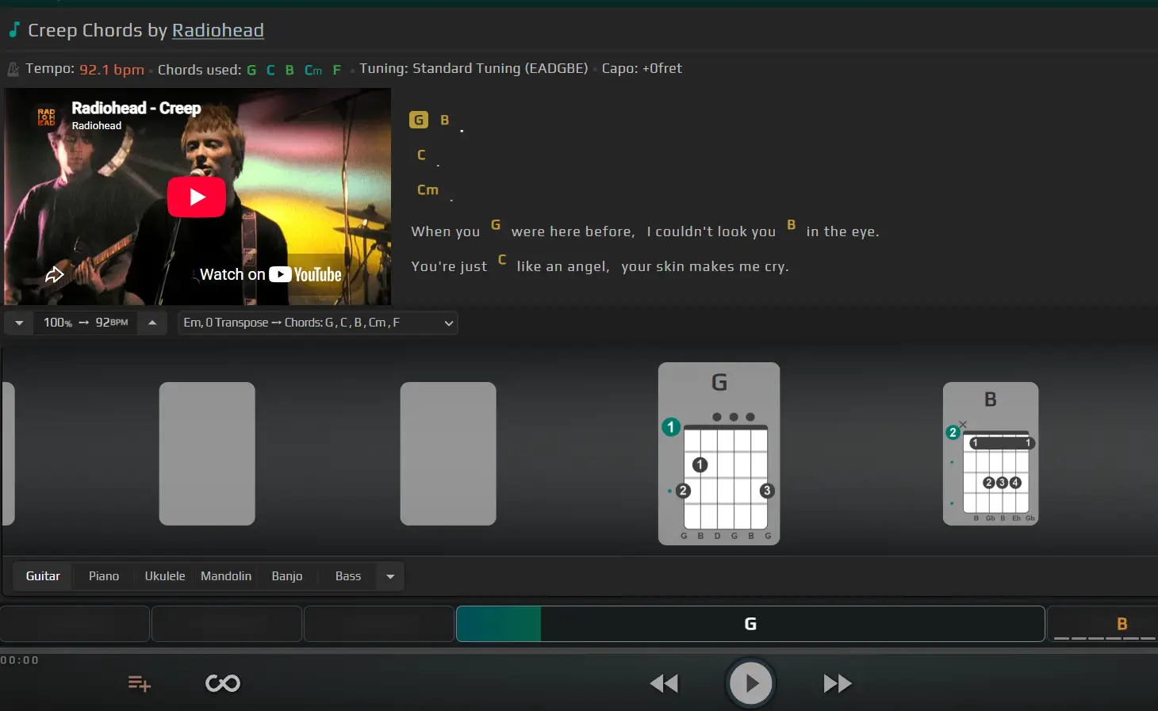Click the highlighted G chord in lyrics
The width and height of the screenshot is (1158, 711).
pyautogui.click(x=419, y=120)
